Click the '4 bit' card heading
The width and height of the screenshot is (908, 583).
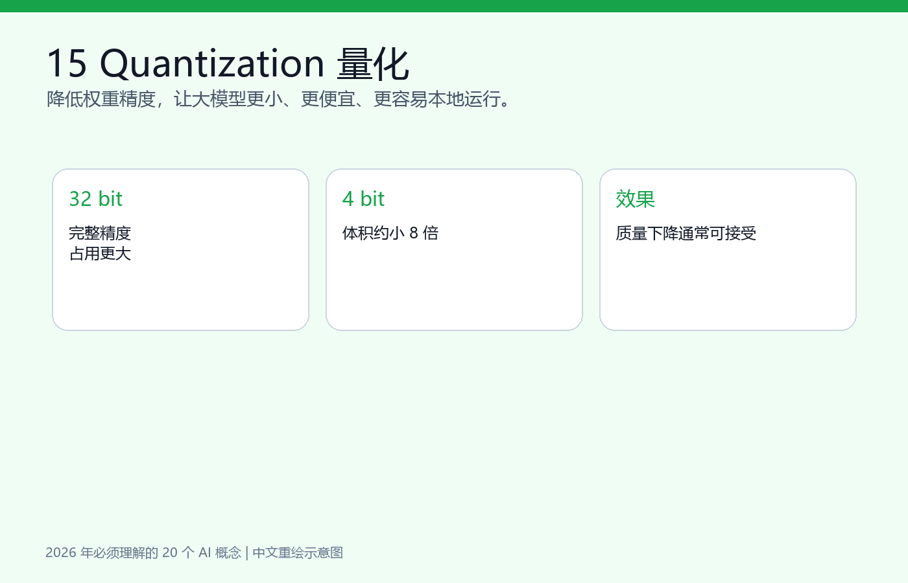click(x=363, y=199)
